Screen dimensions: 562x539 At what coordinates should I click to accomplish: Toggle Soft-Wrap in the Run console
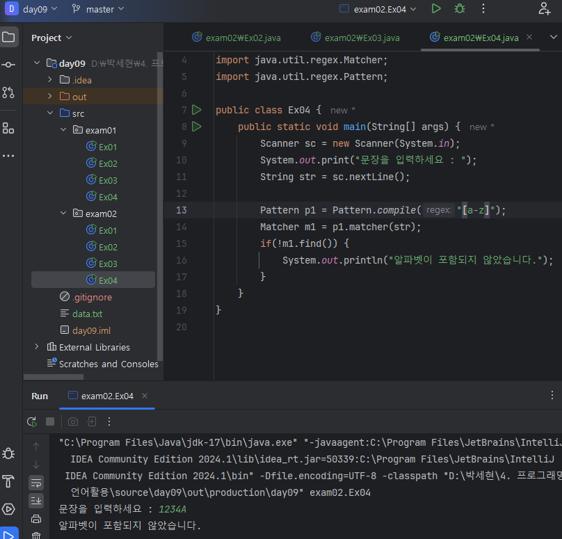tap(36, 482)
